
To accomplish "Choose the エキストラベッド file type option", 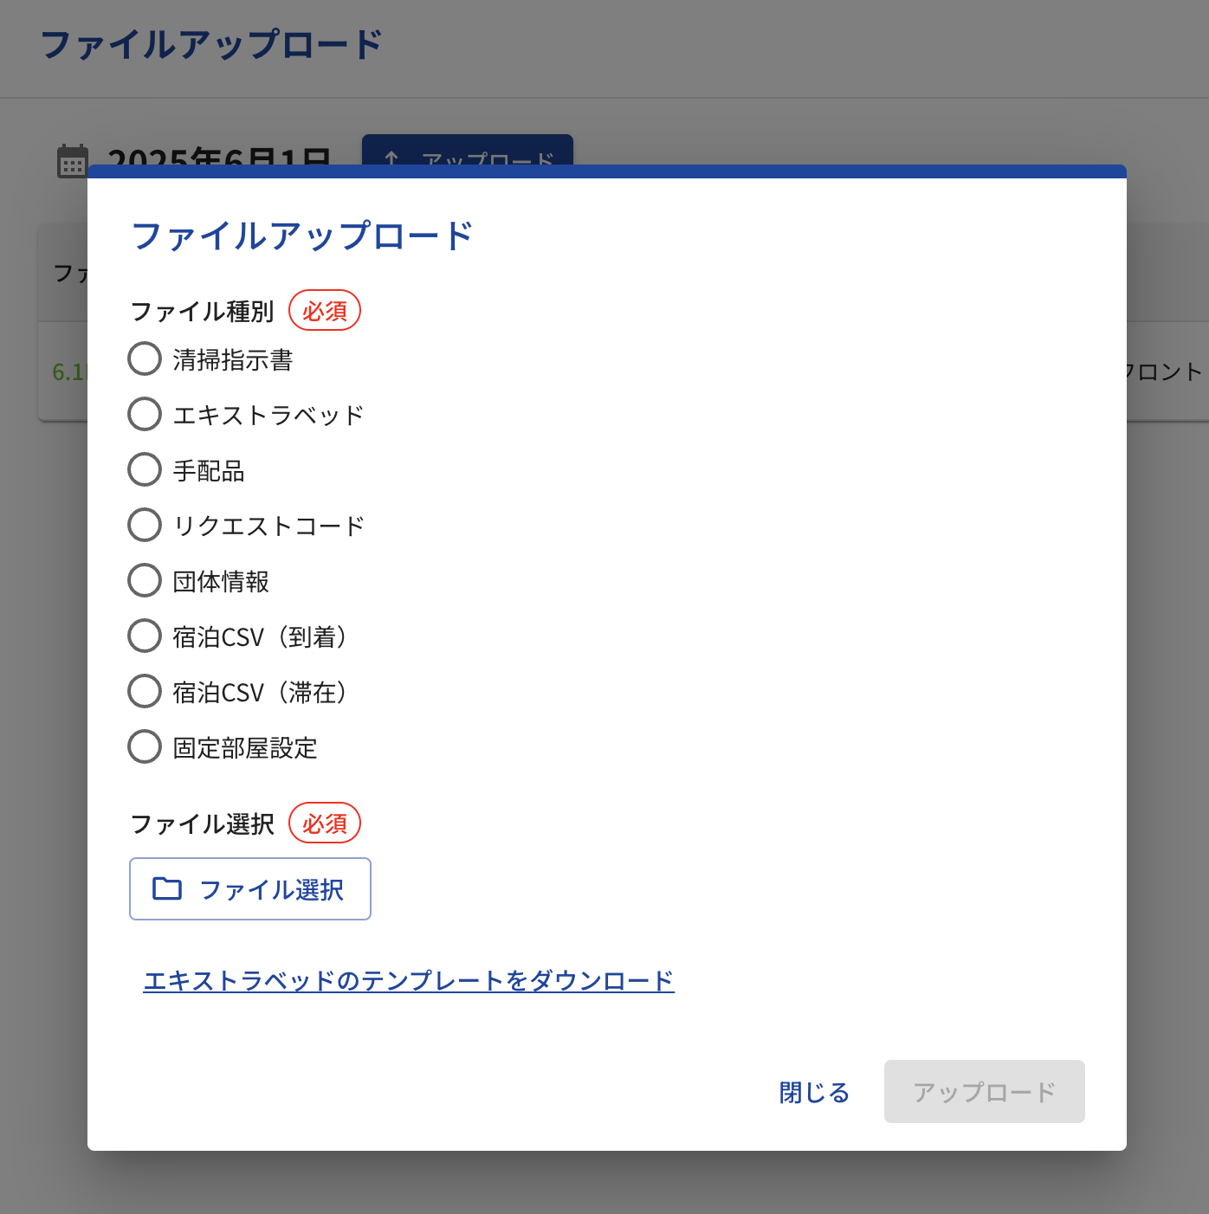I will (145, 414).
